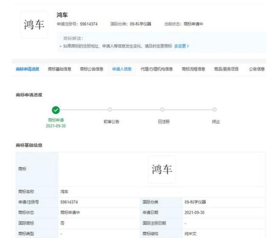Open the 鸿车 trademark image in table
This screenshot has height=238, width=269.
click(162, 169)
